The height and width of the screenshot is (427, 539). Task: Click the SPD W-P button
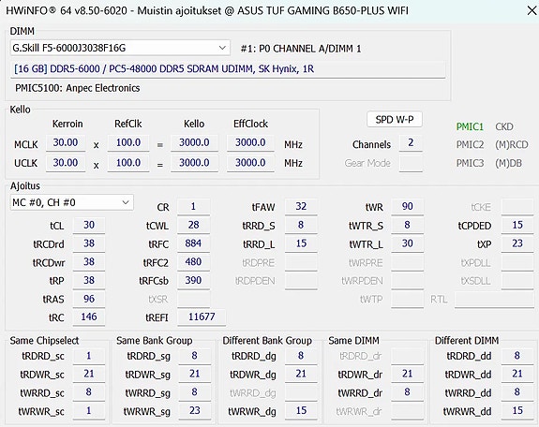[x=395, y=120]
